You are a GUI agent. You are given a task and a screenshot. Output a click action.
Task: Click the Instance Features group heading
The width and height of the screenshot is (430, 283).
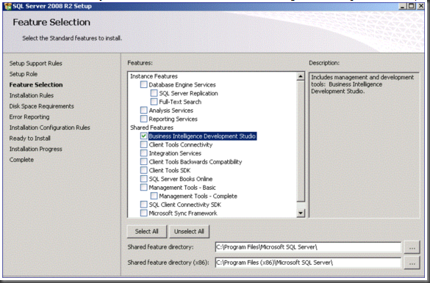click(x=154, y=76)
